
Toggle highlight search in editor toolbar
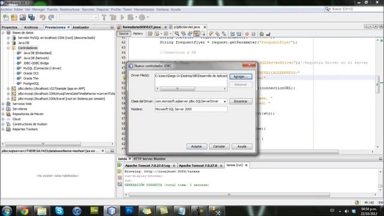click(196, 34)
